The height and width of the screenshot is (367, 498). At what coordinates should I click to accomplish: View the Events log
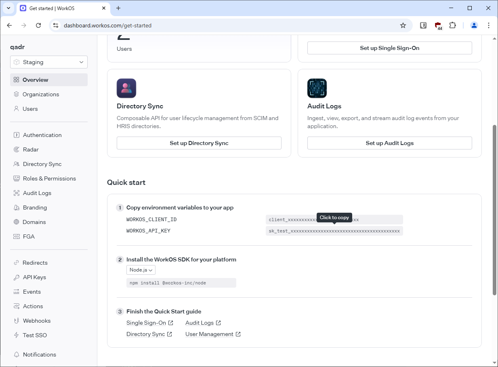tap(32, 291)
